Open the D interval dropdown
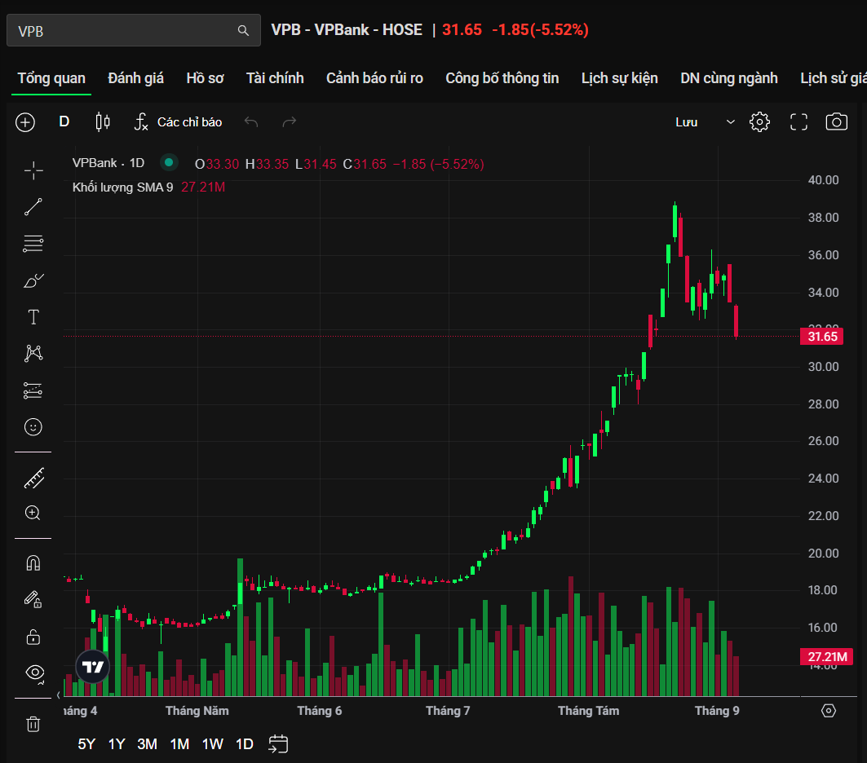Image resolution: width=867 pixels, height=763 pixels. [64, 121]
